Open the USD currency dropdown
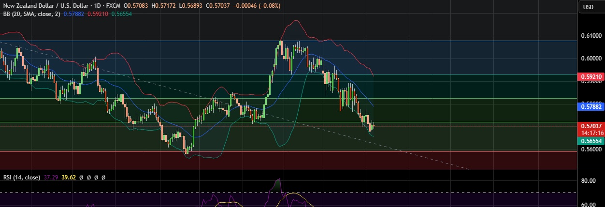This screenshot has width=605, height=207. click(588, 7)
